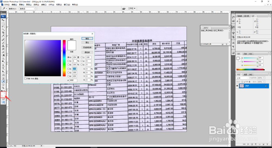Select the Zoom tool
The height and width of the screenshot is (148, 272).
pyautogui.click(x=3, y=88)
